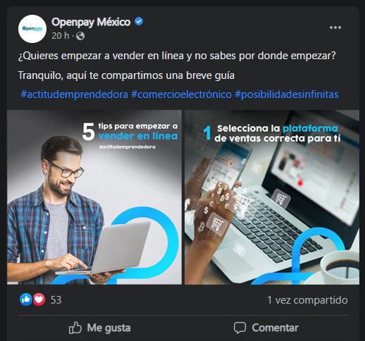Click the globe public privacy icon
The height and width of the screenshot is (341, 365).
80,36
